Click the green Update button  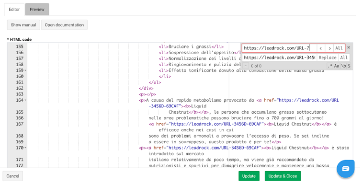tap(249, 176)
